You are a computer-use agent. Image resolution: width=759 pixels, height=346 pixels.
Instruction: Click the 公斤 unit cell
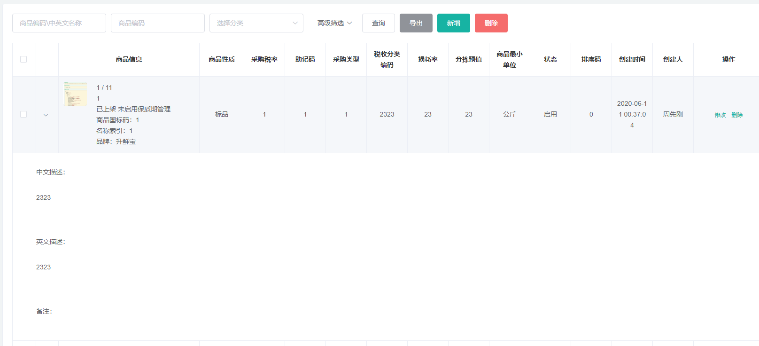[510, 114]
